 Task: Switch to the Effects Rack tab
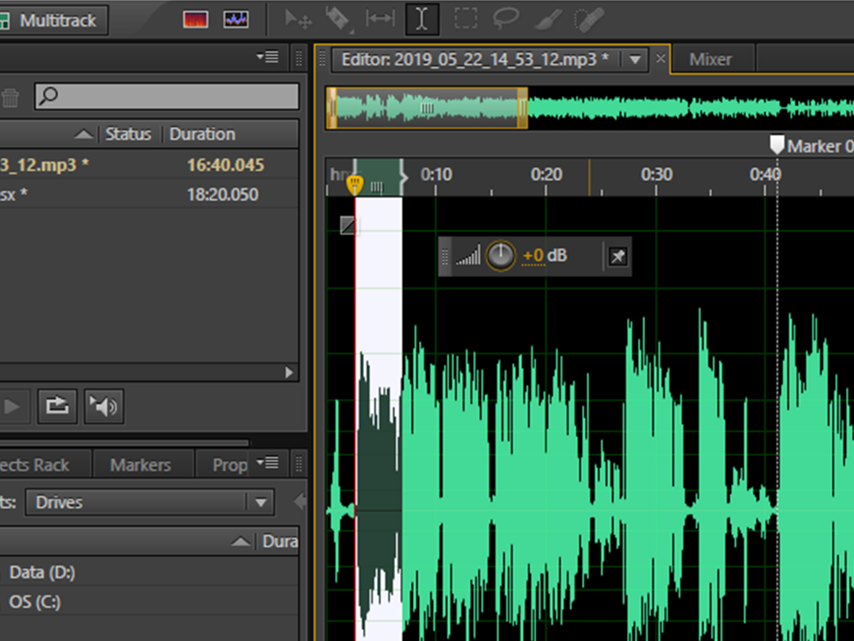coord(44,465)
